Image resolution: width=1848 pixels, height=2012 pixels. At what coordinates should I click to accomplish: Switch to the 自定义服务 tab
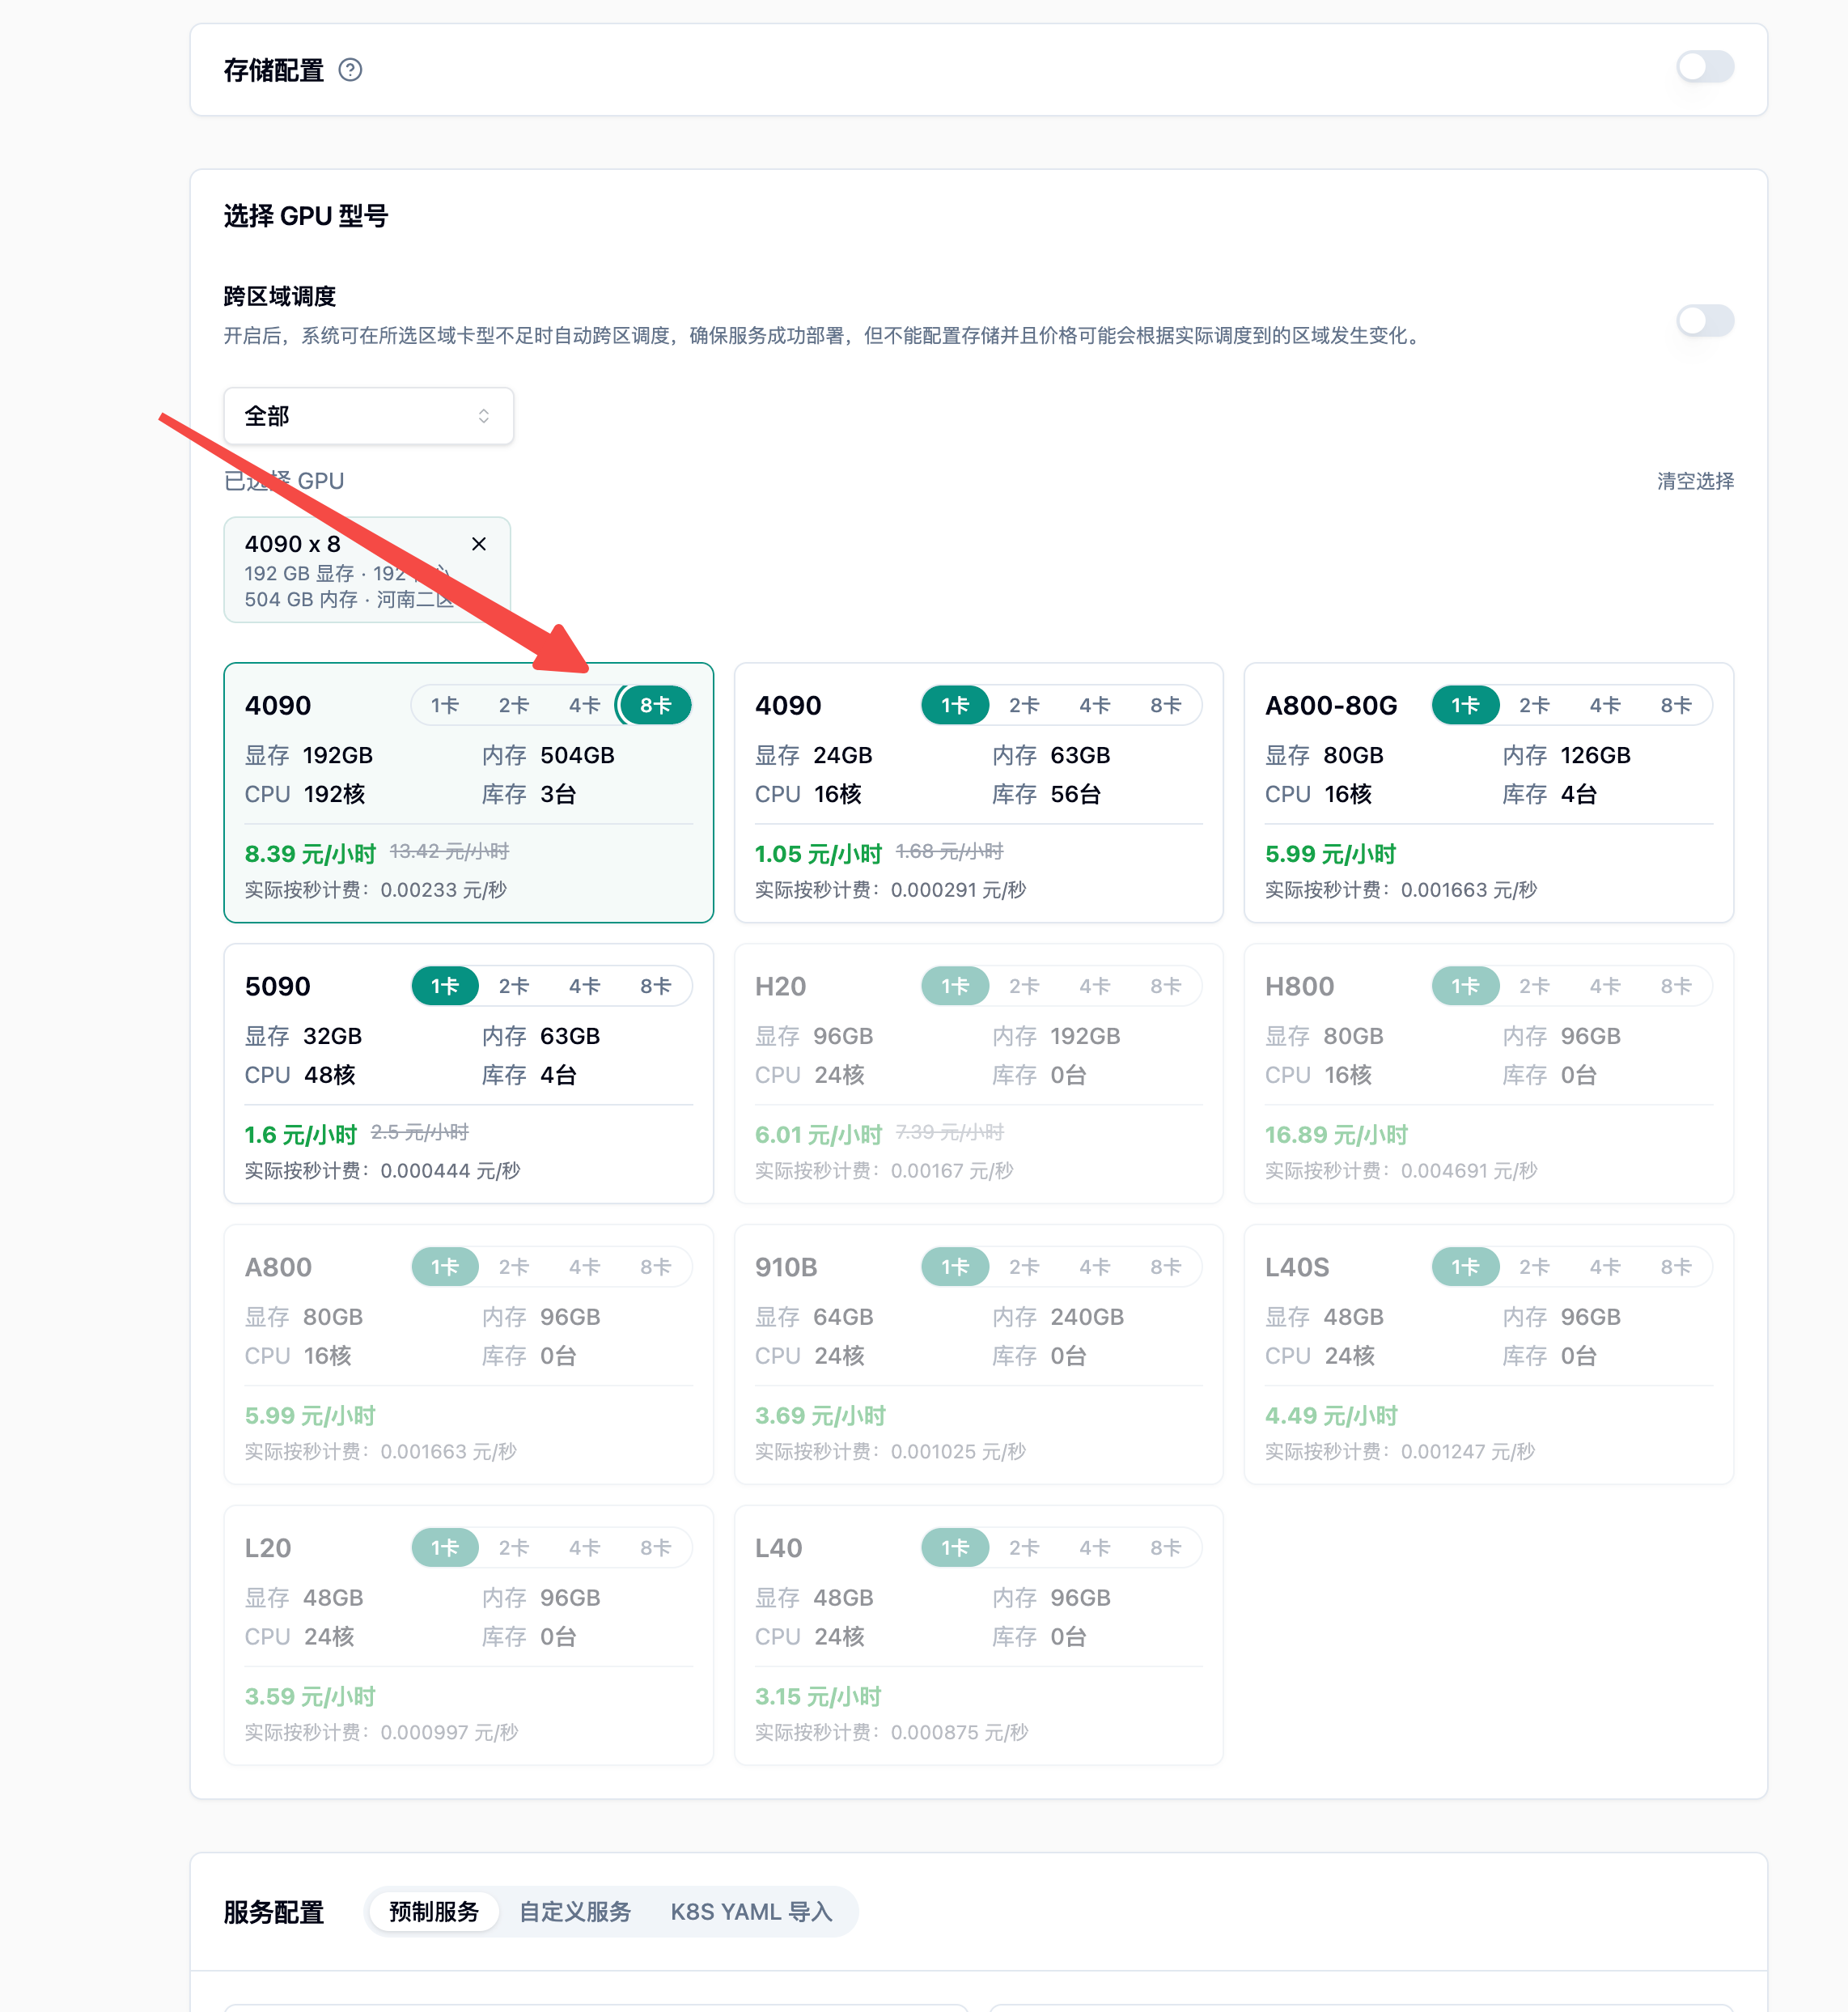pos(575,1912)
